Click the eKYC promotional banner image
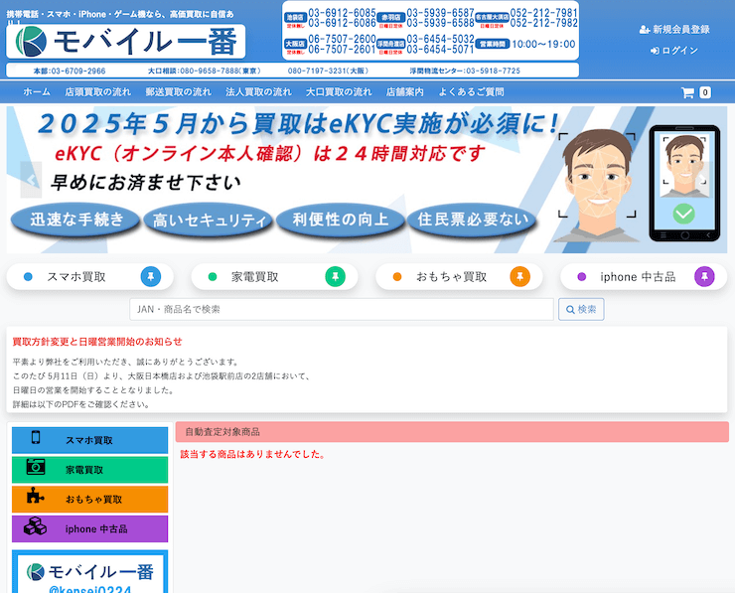 (367, 180)
